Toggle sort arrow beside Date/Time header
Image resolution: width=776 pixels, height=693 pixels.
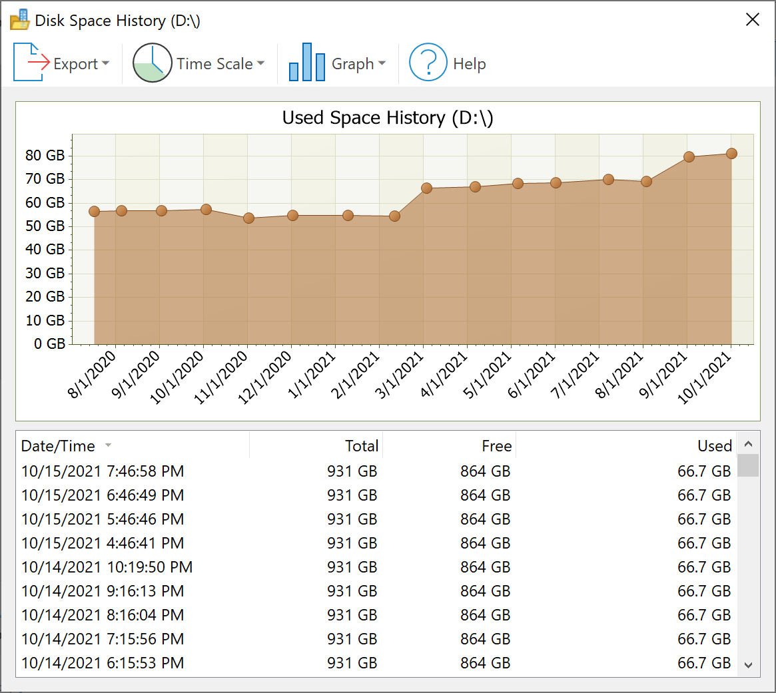coord(108,445)
